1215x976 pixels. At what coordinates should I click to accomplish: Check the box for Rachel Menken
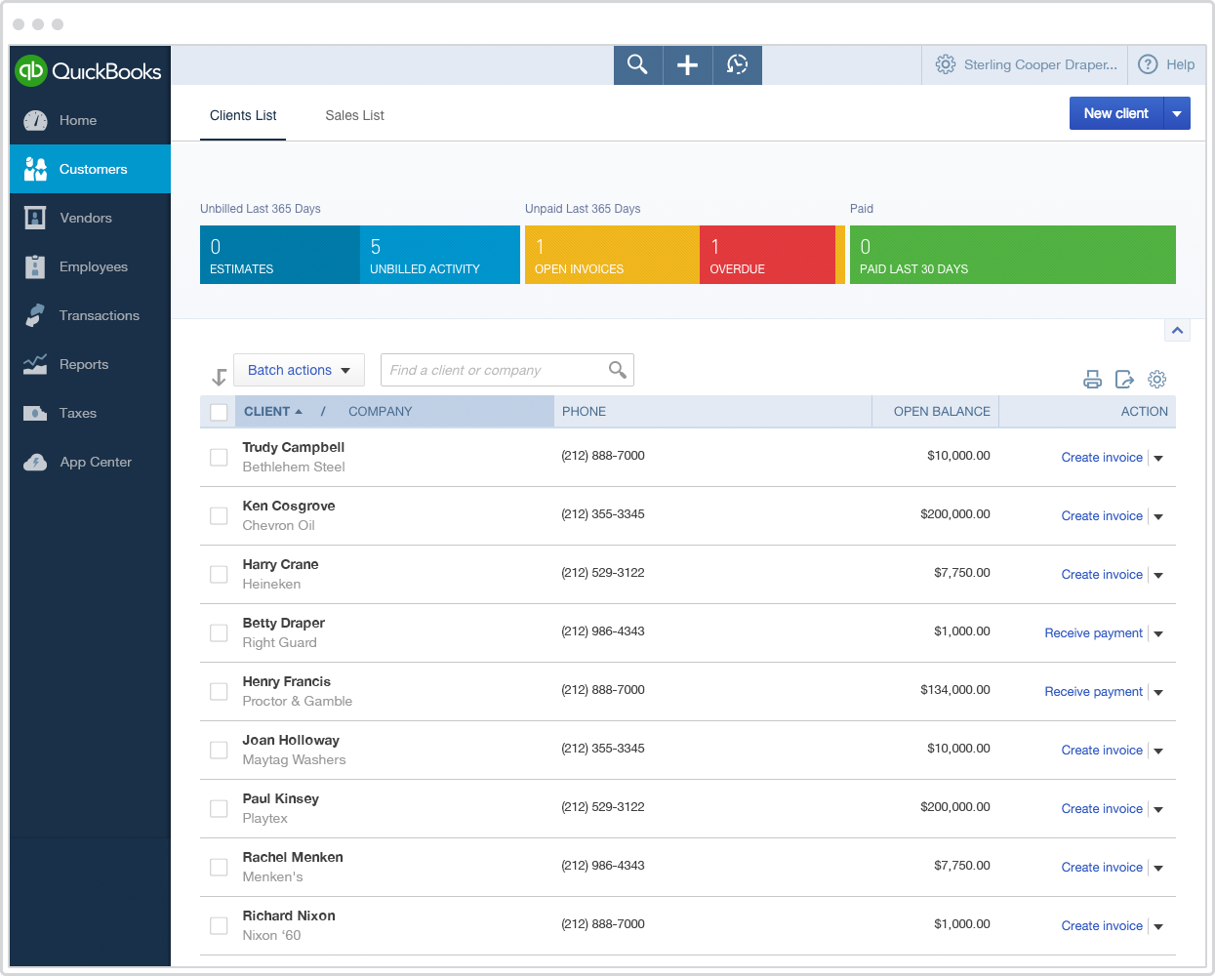(x=219, y=867)
